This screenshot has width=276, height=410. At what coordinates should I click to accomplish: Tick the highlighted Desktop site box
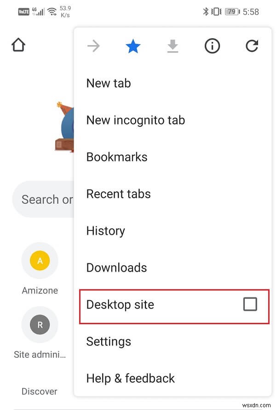click(x=250, y=304)
